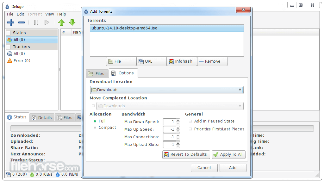Decrease Max Upload Slots with down arrow

(x=178, y=146)
